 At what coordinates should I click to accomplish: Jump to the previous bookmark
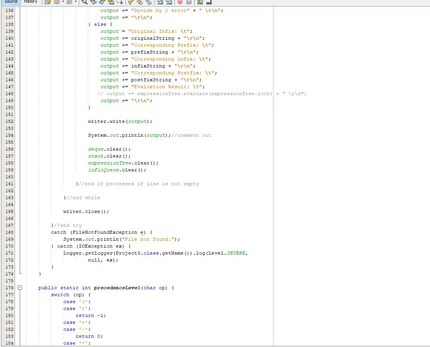click(x=131, y=2)
